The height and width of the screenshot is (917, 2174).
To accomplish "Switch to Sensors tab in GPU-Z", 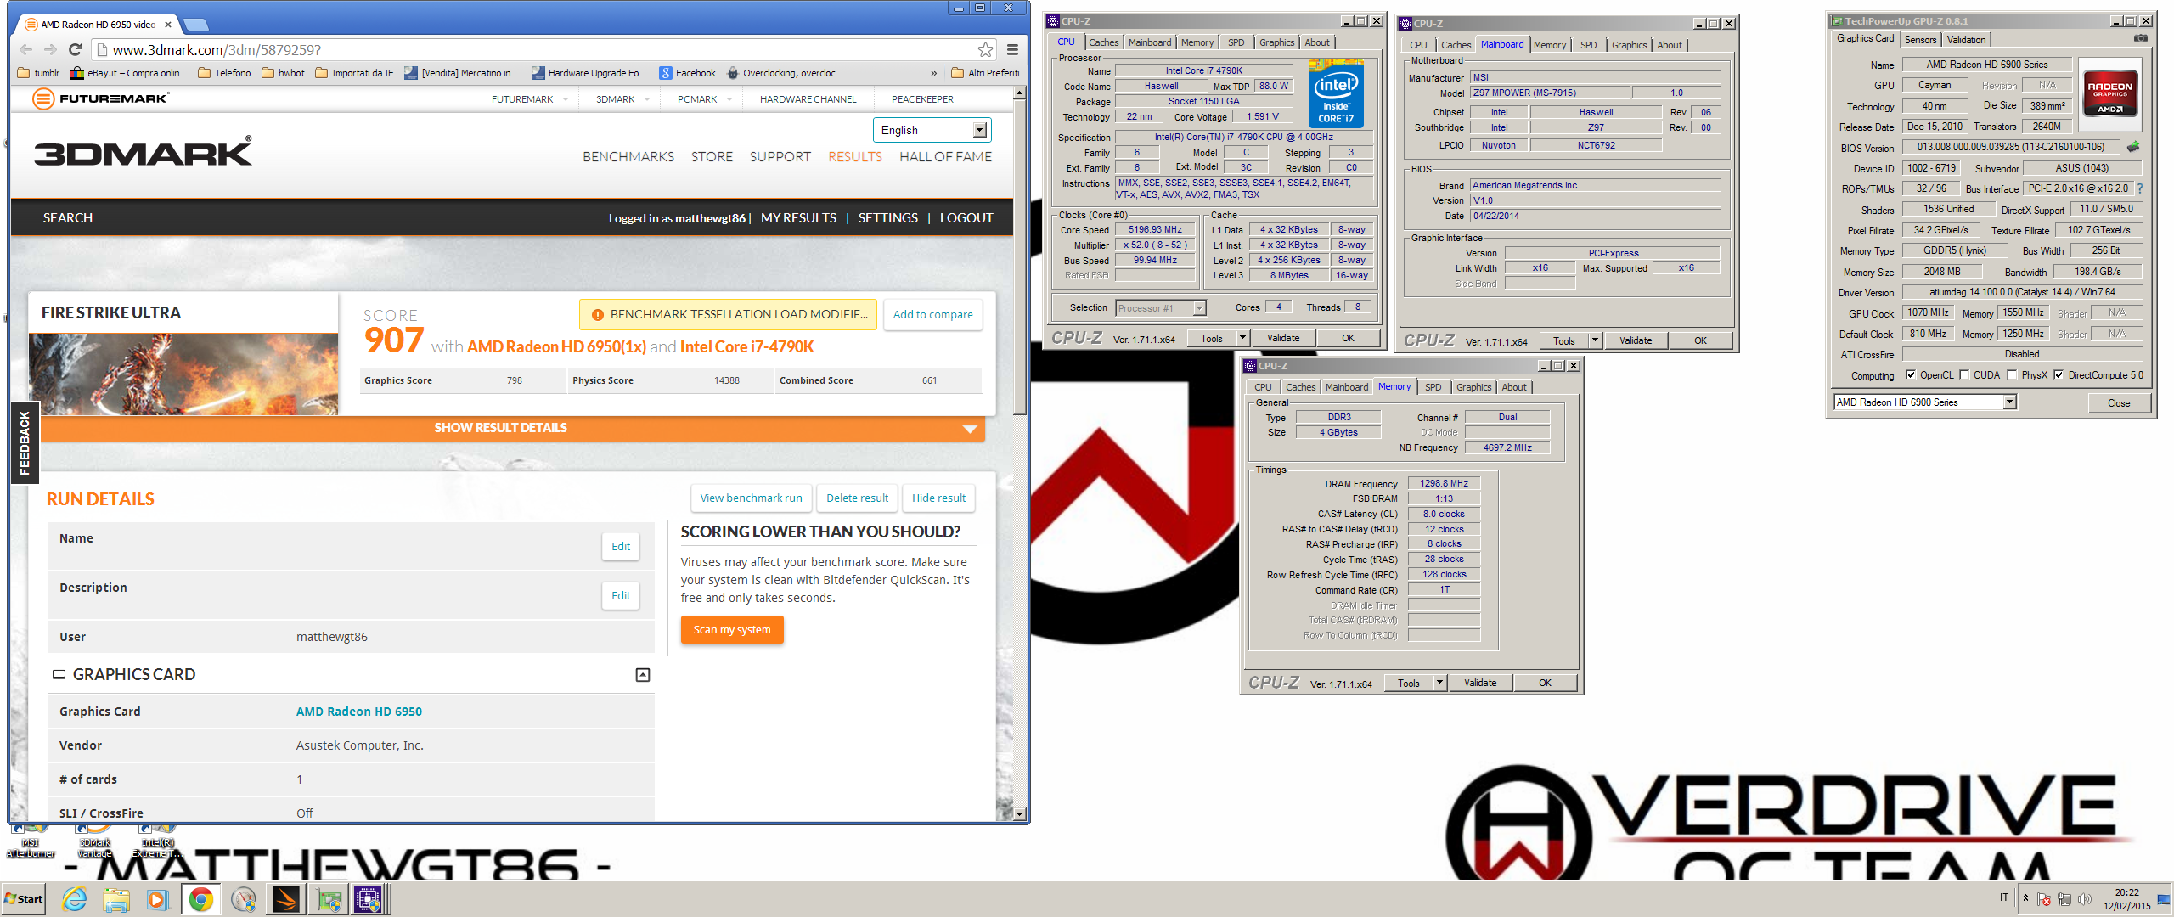I will coord(1920,40).
